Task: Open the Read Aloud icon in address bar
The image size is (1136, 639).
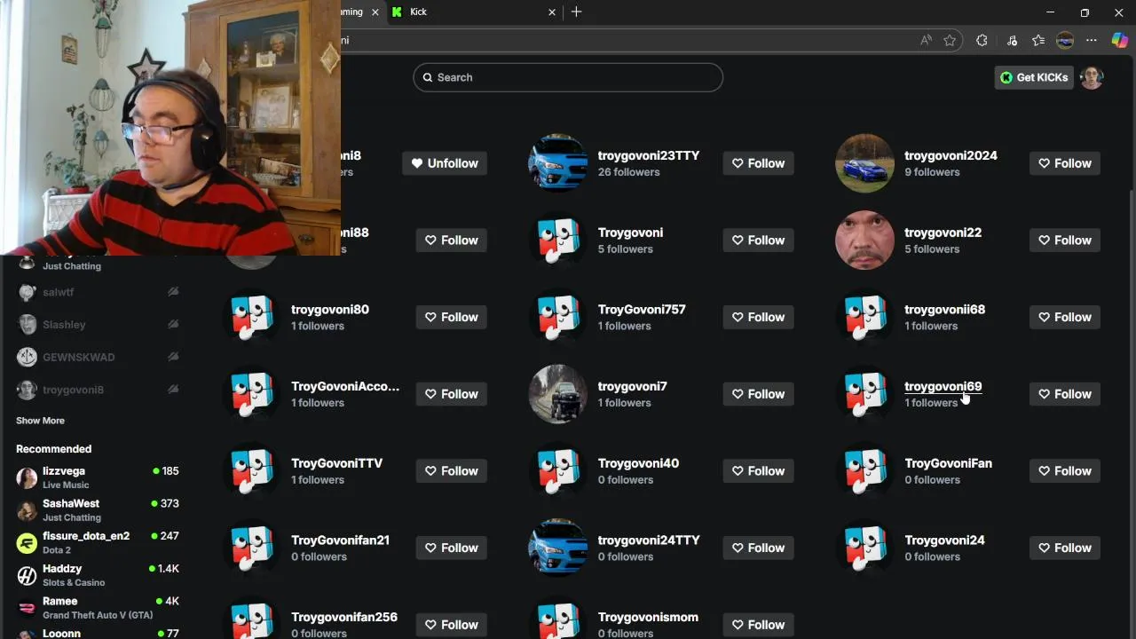Action: point(926,40)
